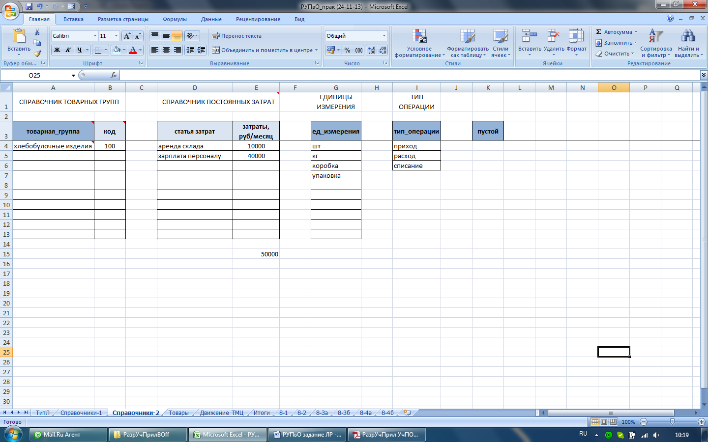Toggle italic (К) formatting

click(68, 50)
